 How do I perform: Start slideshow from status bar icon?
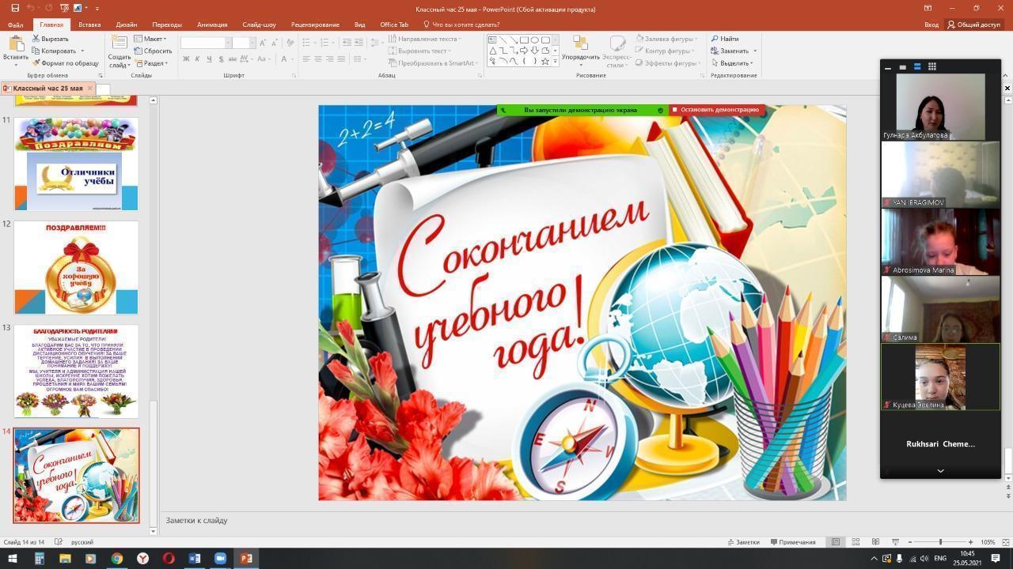pos(895,542)
